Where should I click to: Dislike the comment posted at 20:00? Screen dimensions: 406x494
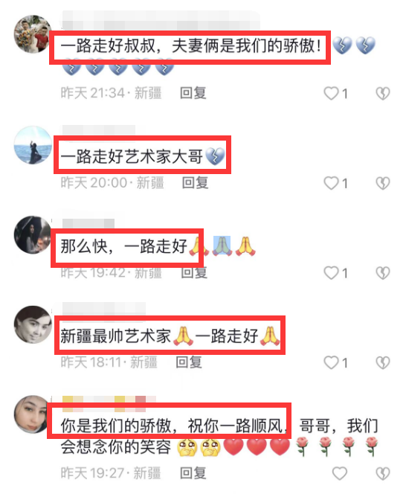383,183
